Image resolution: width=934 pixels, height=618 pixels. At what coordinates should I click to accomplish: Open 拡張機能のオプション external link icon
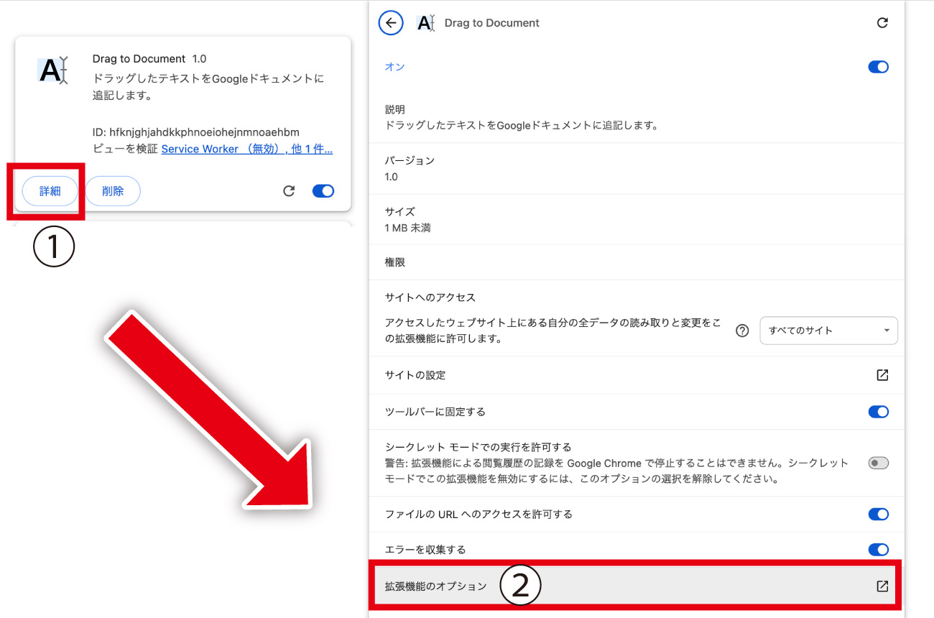coord(882,586)
